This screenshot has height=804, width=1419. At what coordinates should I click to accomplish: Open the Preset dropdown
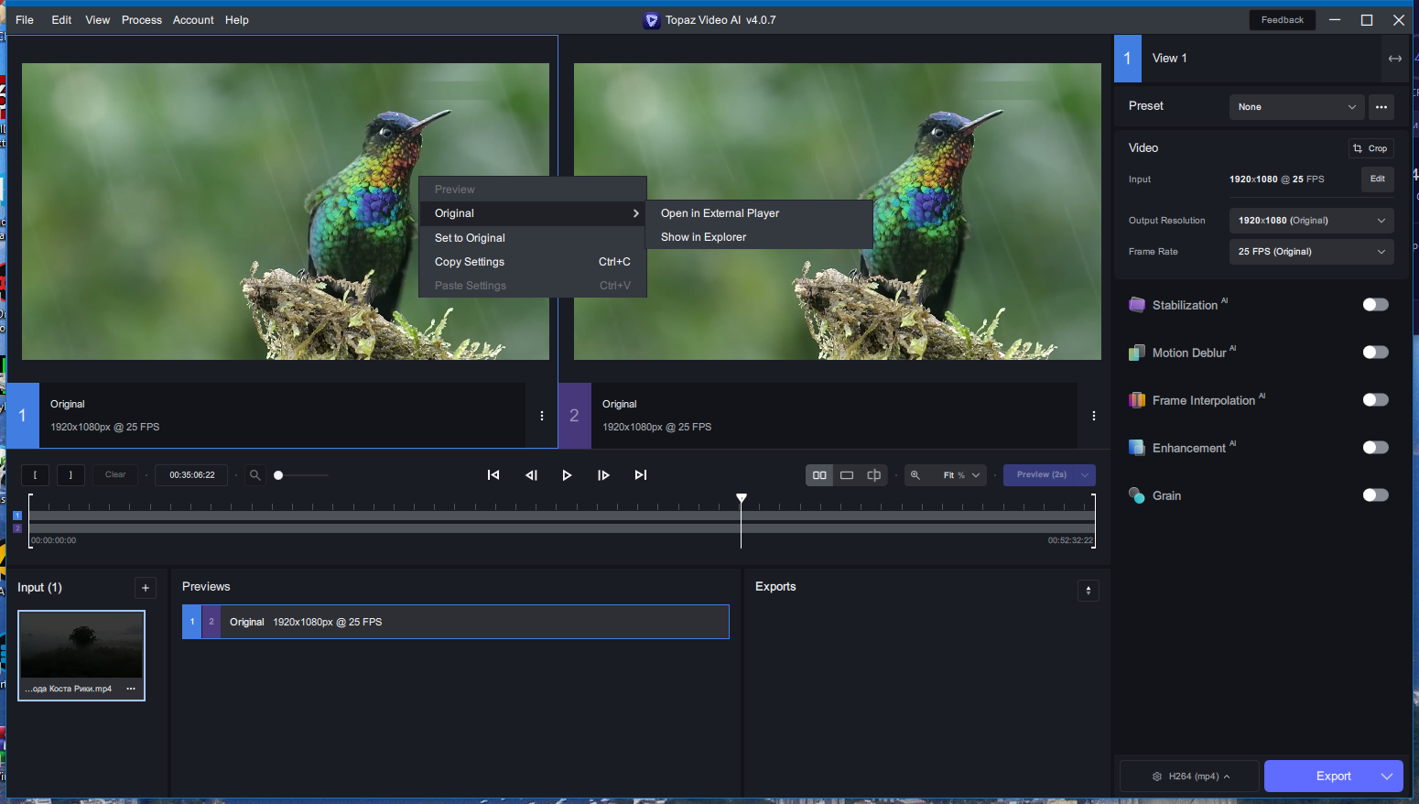1296,107
